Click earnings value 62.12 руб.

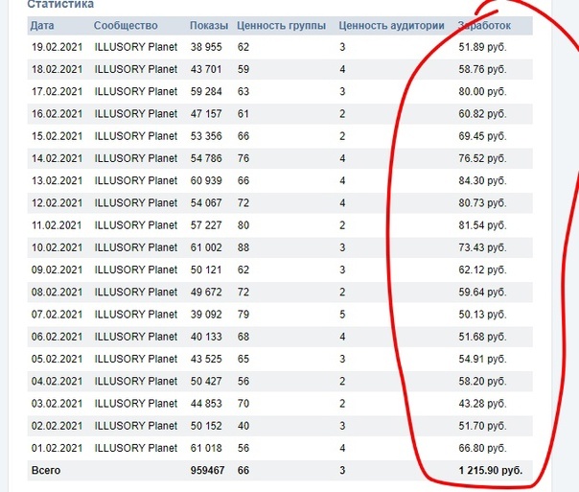coord(482,270)
